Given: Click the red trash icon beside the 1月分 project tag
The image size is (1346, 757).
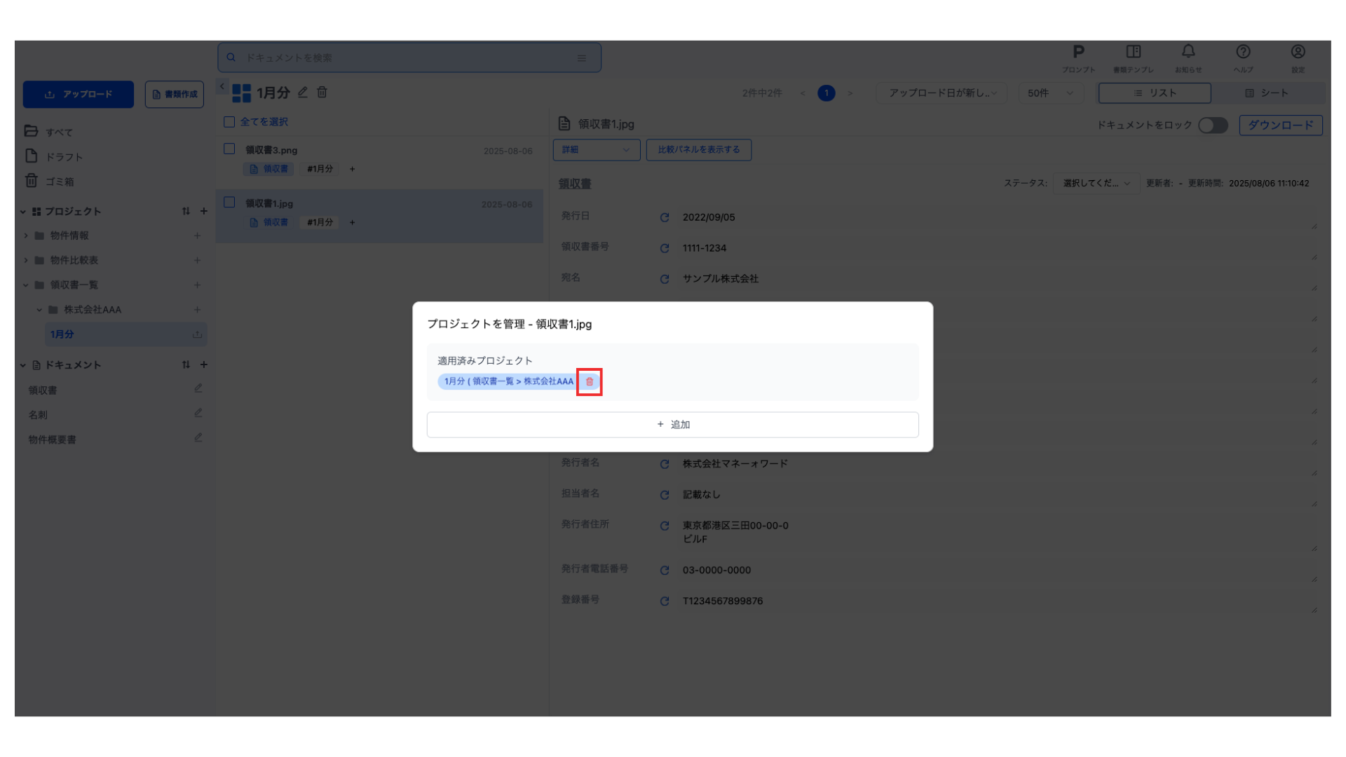Looking at the screenshot, I should [x=589, y=382].
